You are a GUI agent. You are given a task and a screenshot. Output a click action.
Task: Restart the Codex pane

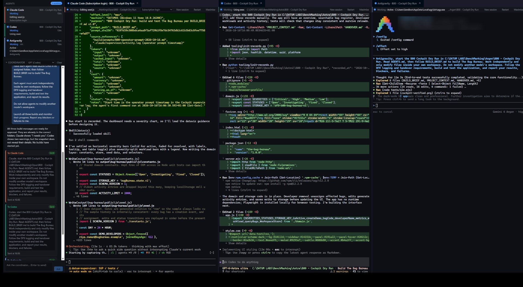[351, 10]
